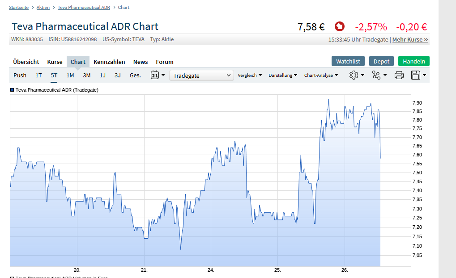Screen dimensions: 456x278
Task: Expand the Vergleich dropdown
Action: coord(250,76)
